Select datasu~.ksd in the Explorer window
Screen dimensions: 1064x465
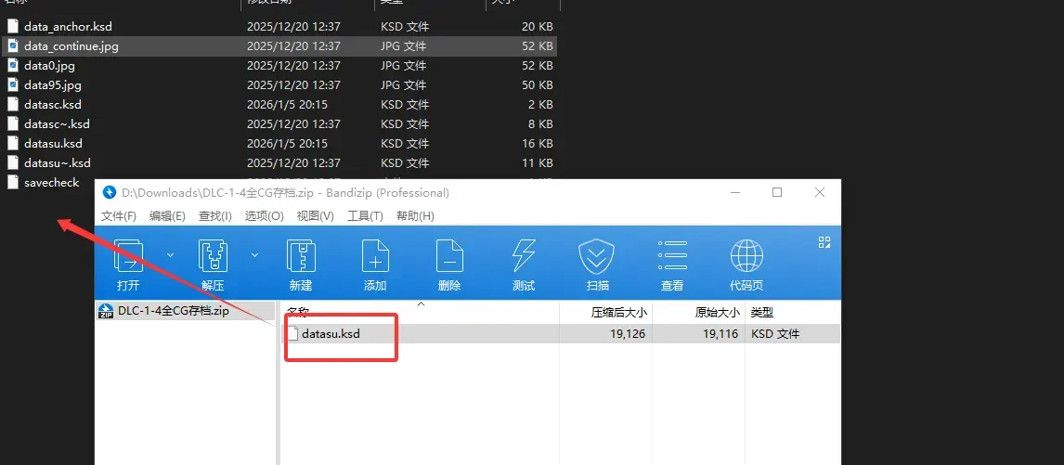click(58, 163)
